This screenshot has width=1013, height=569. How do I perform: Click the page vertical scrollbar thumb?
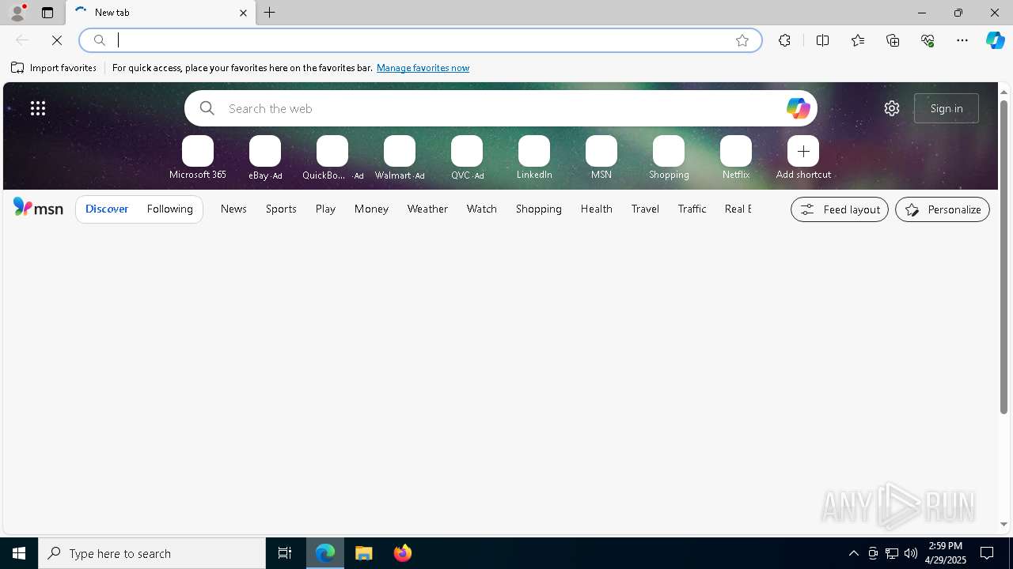pos(1004,257)
